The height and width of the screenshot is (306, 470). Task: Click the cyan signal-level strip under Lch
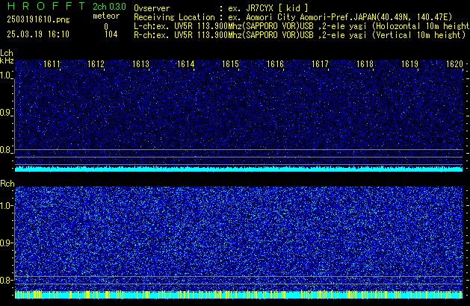point(239,169)
